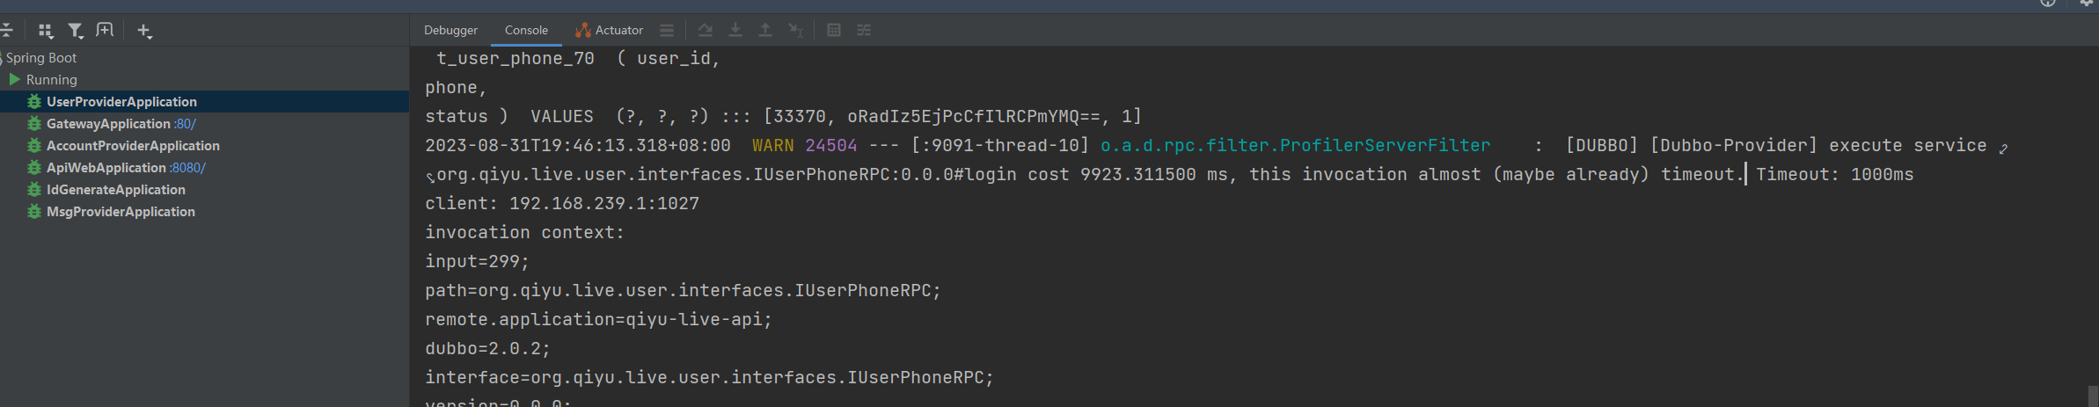Open the ApiWebApplication :8080/ port link
Image resolution: width=2099 pixels, height=407 pixels.
click(x=187, y=168)
